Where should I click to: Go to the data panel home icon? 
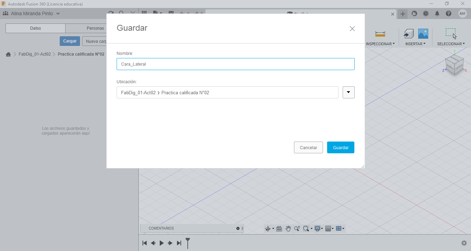pyautogui.click(x=9, y=54)
